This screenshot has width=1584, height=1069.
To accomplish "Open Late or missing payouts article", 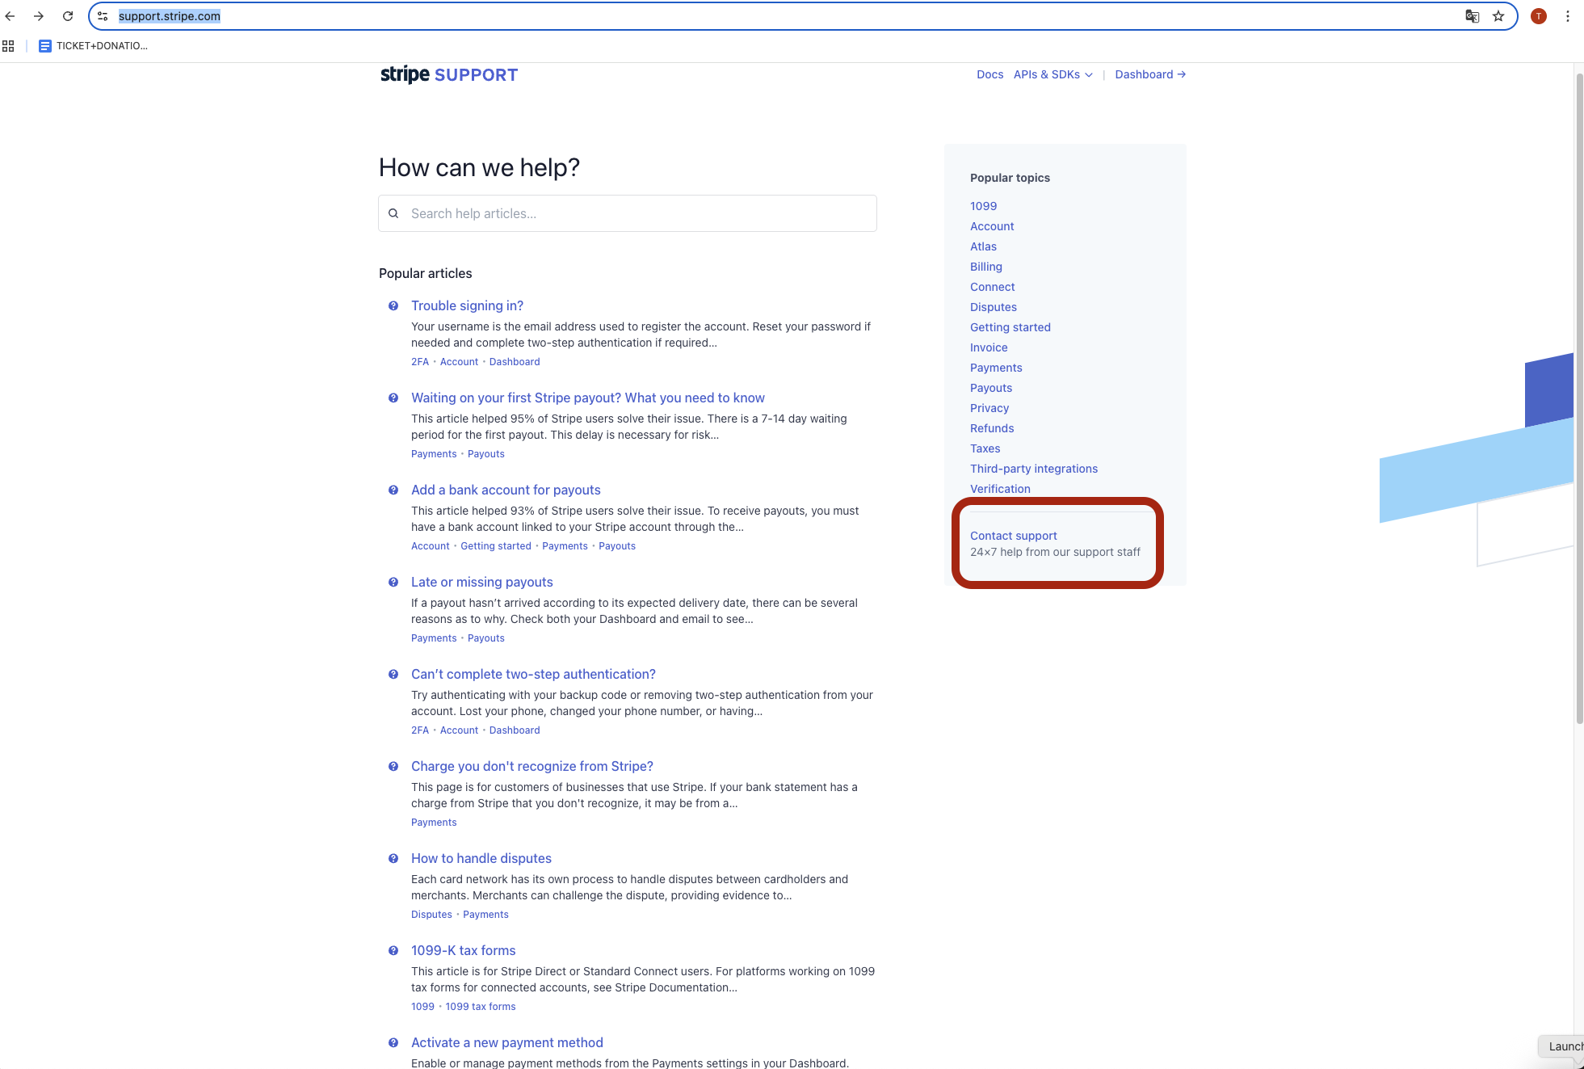I will coord(481,582).
